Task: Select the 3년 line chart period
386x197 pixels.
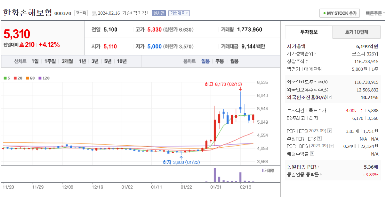Action: [x=95, y=61]
